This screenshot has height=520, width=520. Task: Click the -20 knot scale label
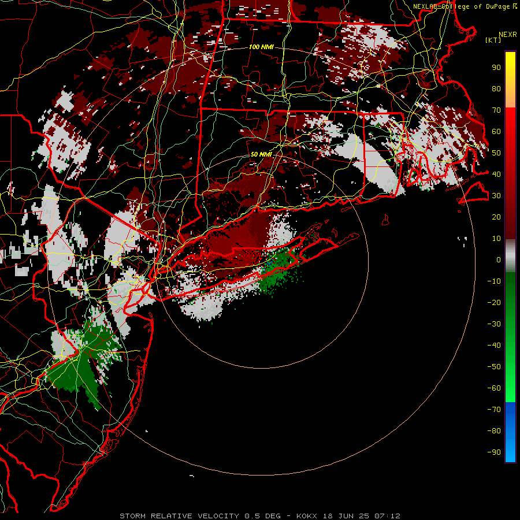pyautogui.click(x=494, y=302)
